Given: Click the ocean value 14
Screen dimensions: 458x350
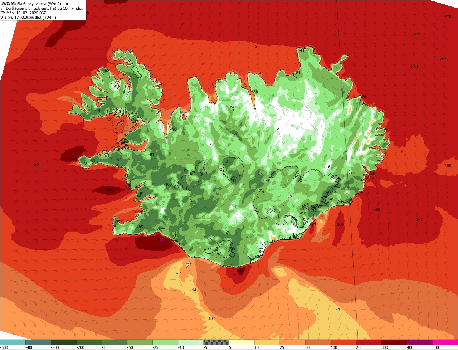Looking at the screenshot, I should (194, 290).
